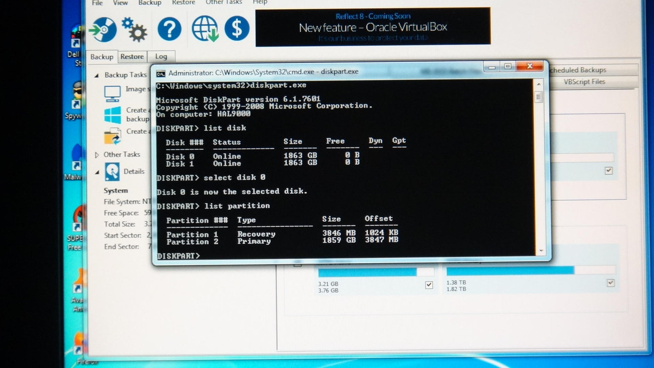
Task: Click the cmd.exe window title icon
Action: click(x=161, y=73)
